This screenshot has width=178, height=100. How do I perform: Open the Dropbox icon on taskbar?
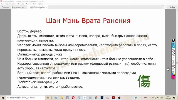click(85, 97)
